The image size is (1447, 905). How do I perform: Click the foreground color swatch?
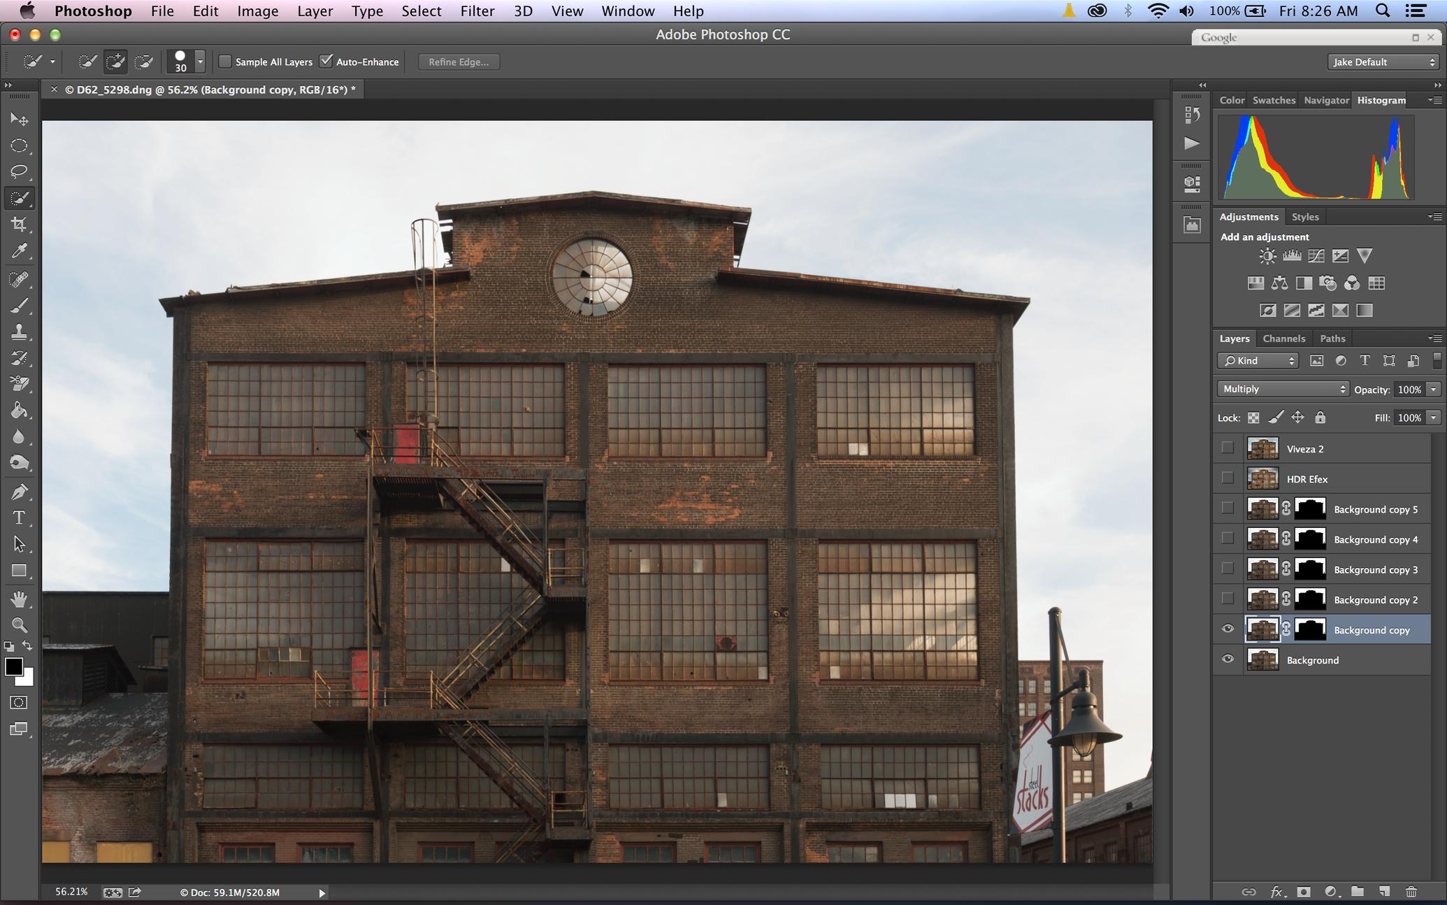point(13,667)
